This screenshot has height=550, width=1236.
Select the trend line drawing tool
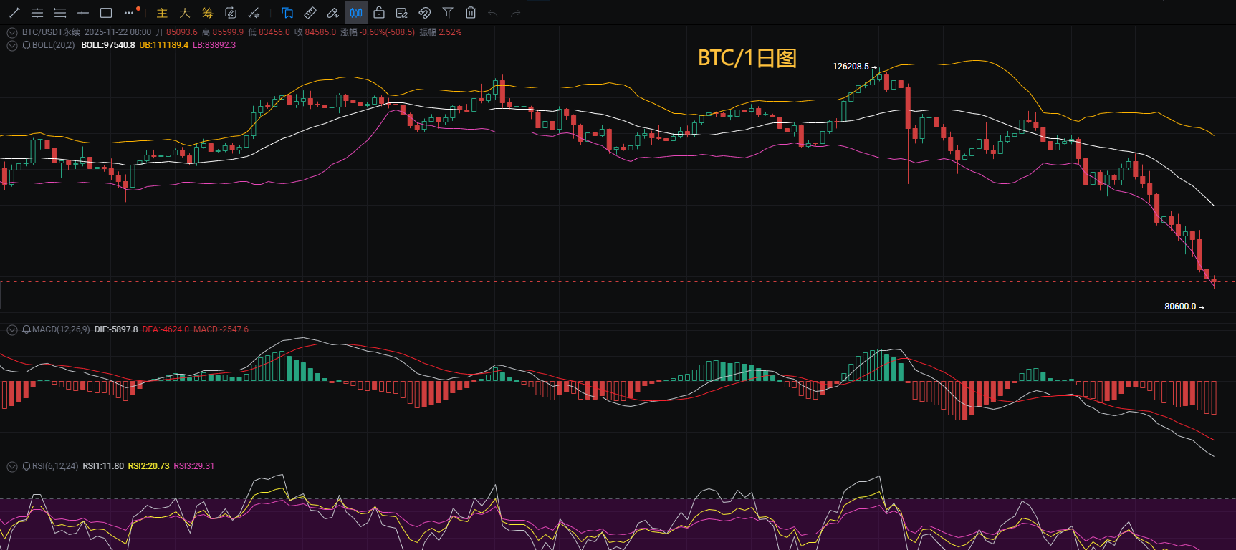14,13
